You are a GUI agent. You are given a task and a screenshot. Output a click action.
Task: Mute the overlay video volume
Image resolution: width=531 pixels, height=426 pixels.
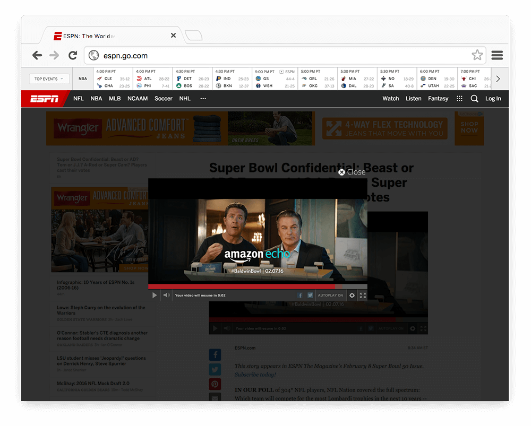(166, 295)
